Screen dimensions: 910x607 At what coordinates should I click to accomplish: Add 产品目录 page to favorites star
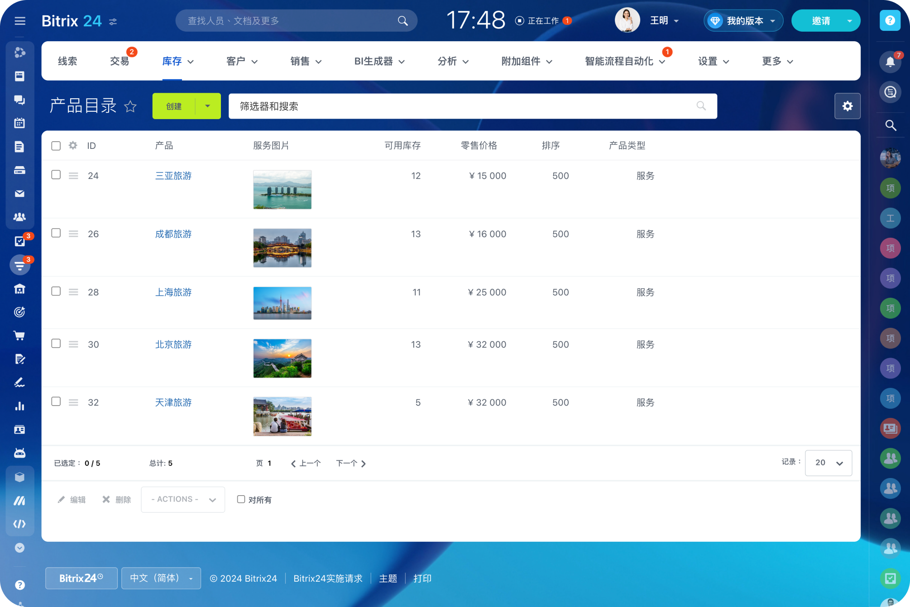click(x=130, y=106)
